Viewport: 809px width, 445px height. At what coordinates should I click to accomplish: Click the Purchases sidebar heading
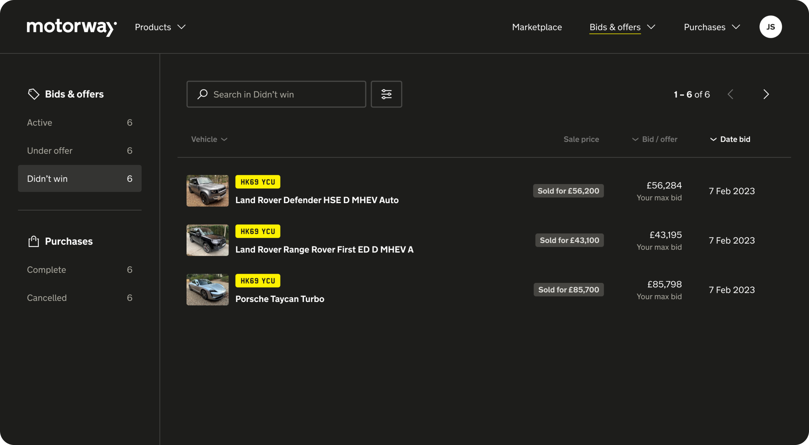click(x=69, y=241)
